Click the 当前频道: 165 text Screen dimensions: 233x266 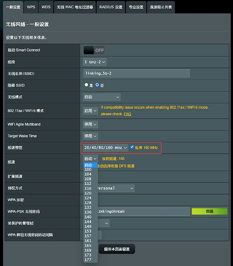(113, 159)
